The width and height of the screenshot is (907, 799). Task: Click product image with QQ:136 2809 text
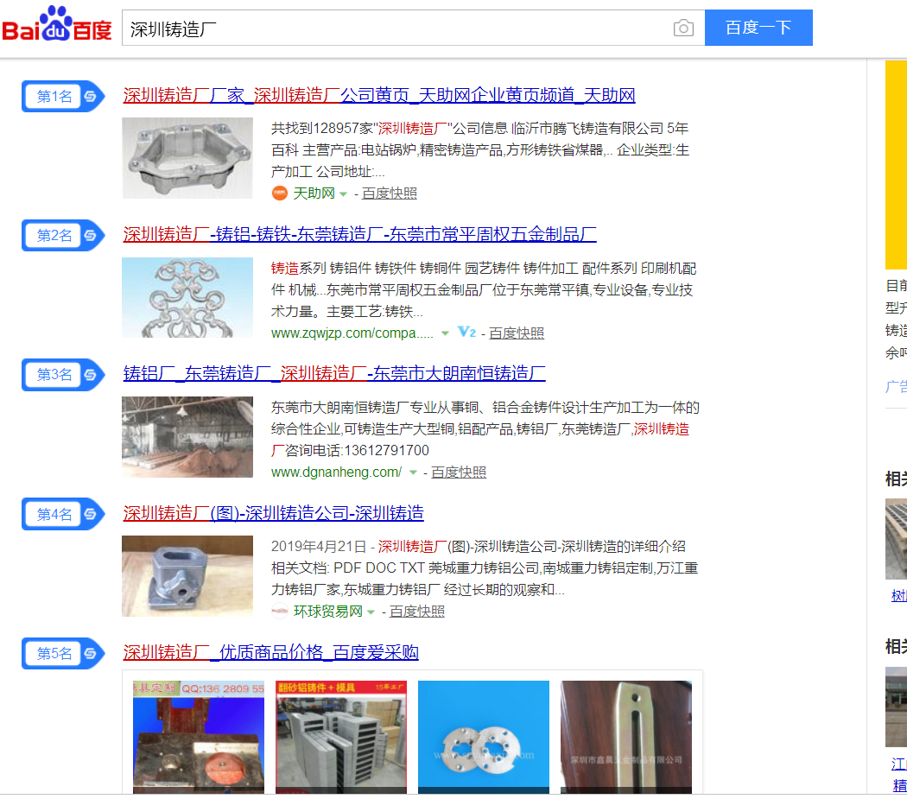click(199, 737)
